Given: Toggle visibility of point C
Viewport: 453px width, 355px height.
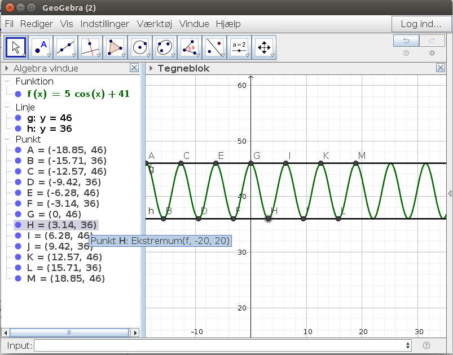Looking at the screenshot, I should point(18,171).
